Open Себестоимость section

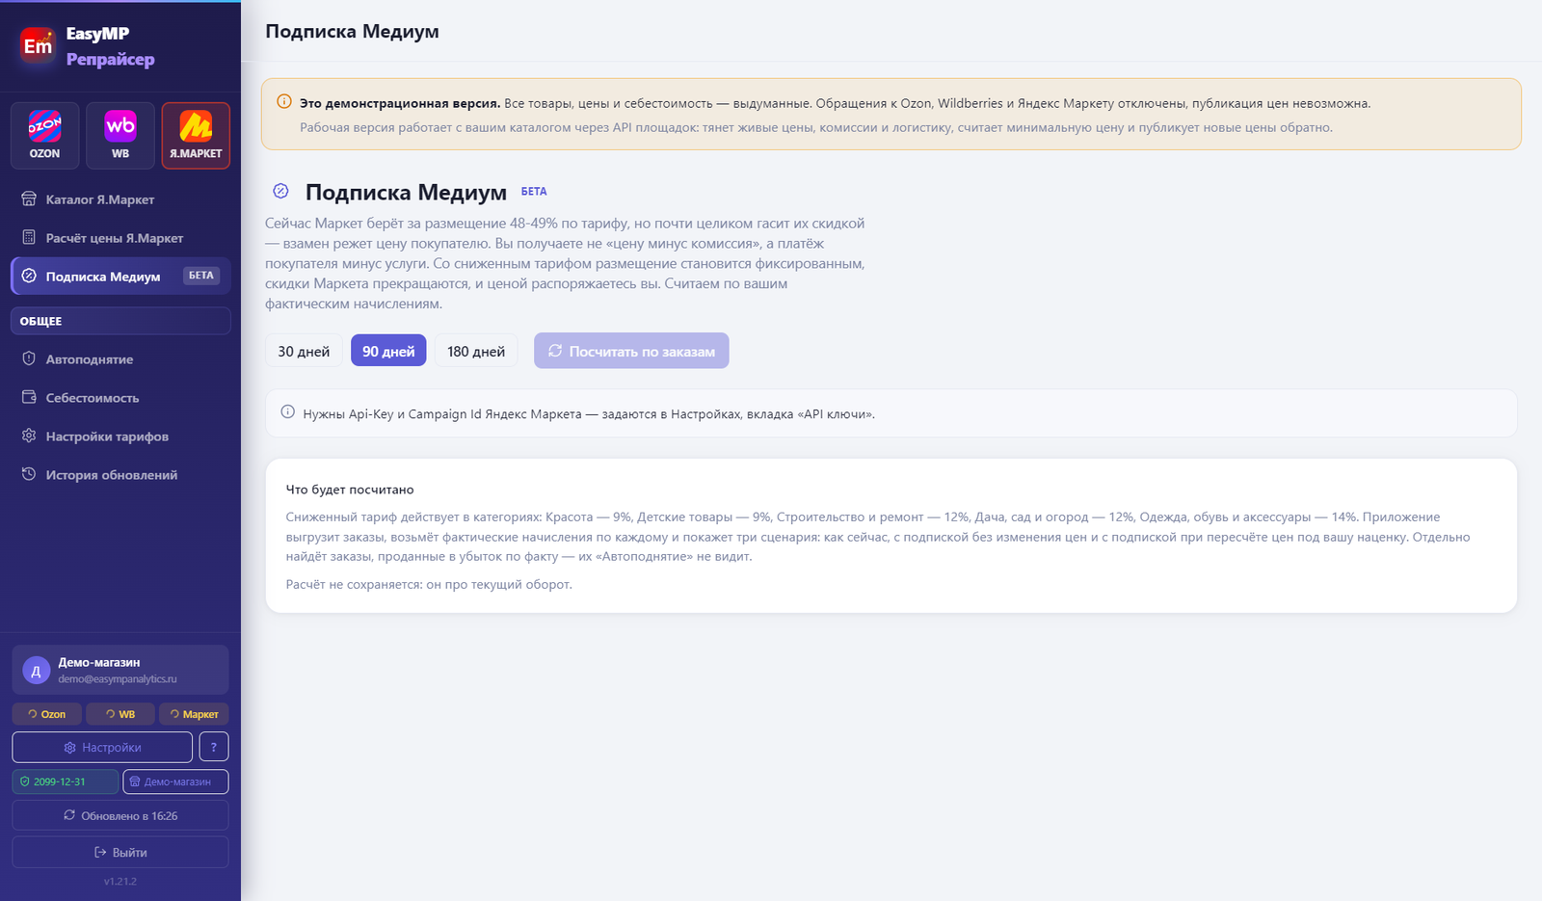click(x=120, y=398)
